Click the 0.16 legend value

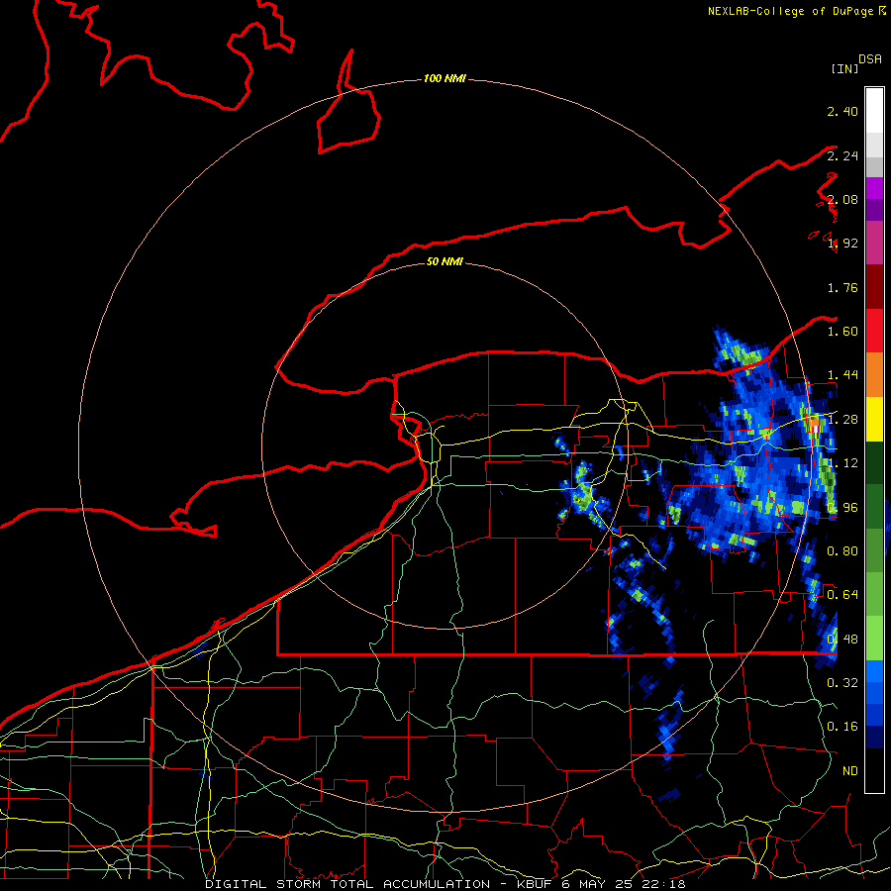pyautogui.click(x=842, y=727)
